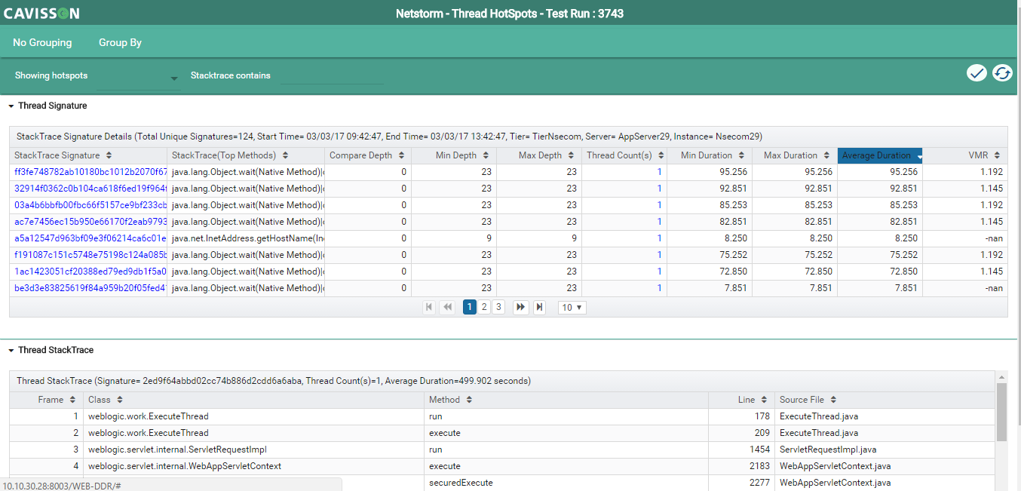The width and height of the screenshot is (1021, 491).
Task: Open signature link starting with ac7e7456ec15b
Action: (x=90, y=222)
